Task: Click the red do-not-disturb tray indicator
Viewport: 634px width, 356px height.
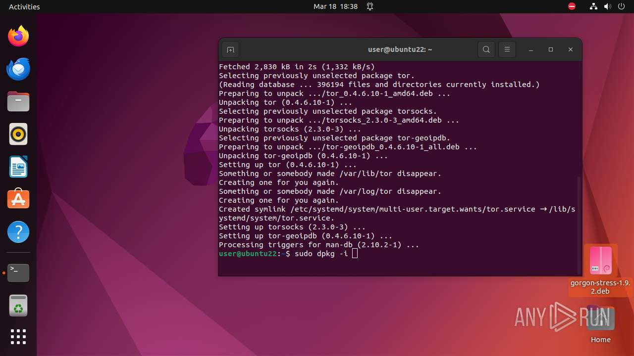Action: pos(572,6)
